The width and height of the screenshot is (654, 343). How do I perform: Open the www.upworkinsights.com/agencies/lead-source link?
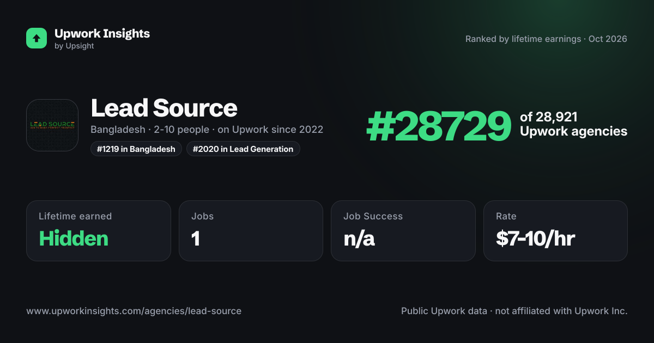[x=134, y=311]
